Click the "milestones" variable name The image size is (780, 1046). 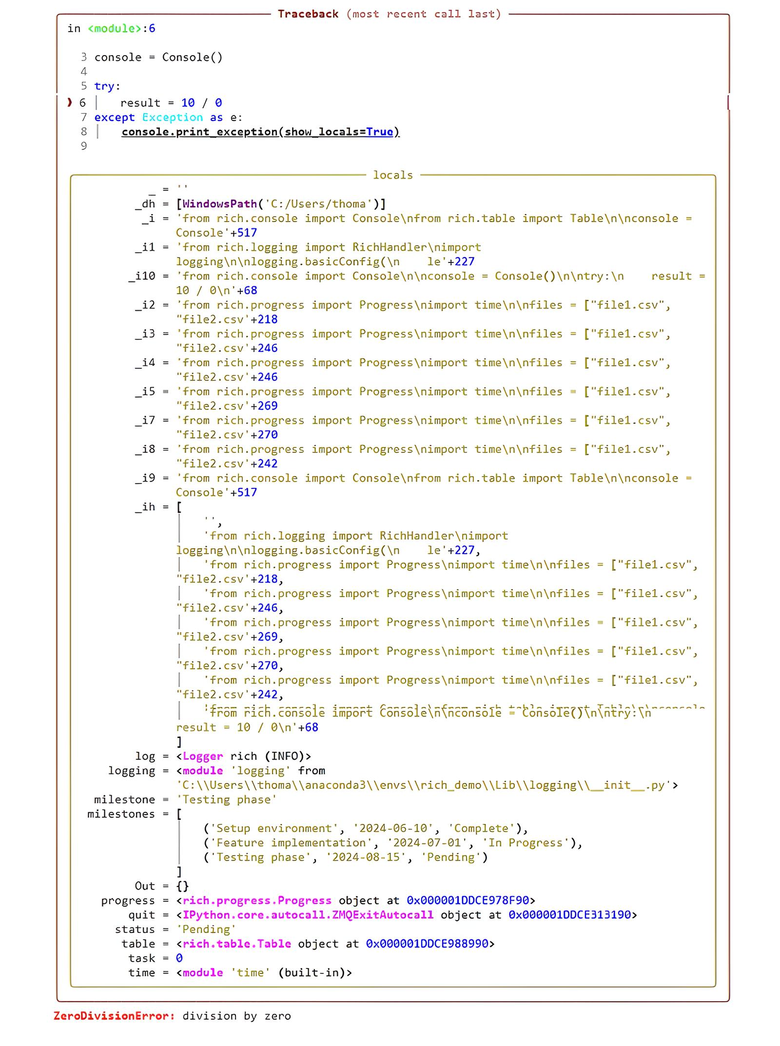(x=121, y=814)
